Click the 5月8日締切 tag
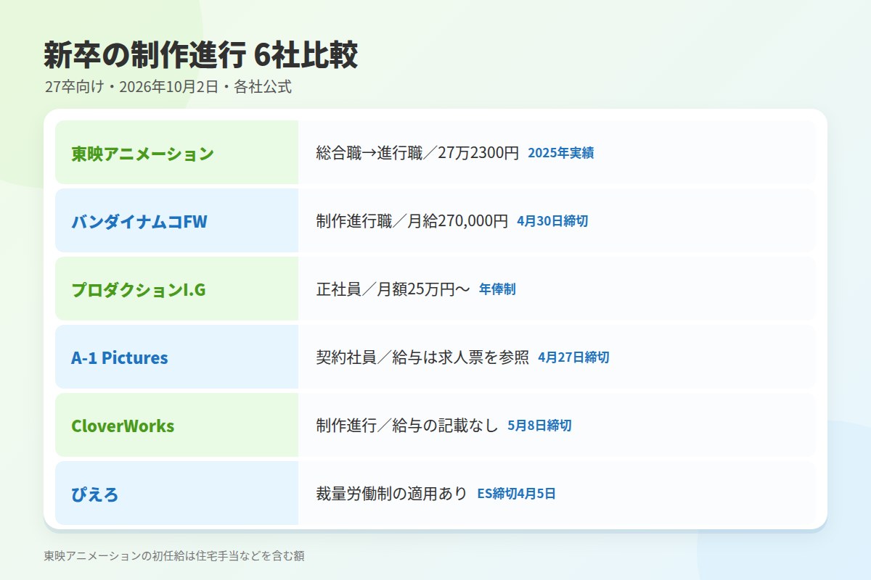871x580 pixels. 539,426
